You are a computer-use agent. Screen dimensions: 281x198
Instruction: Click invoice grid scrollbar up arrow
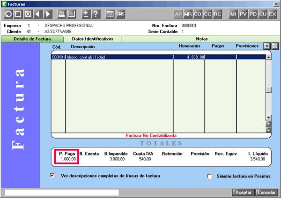click(x=268, y=57)
